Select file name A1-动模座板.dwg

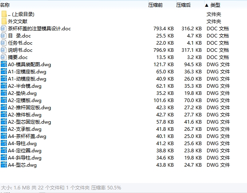pos(27,79)
